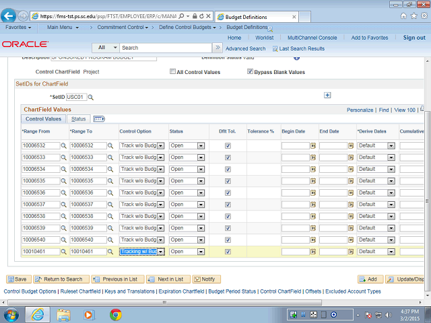Image resolution: width=431 pixels, height=323 pixels.
Task: Open calendar picker for first row Begin Date
Action: (x=313, y=145)
